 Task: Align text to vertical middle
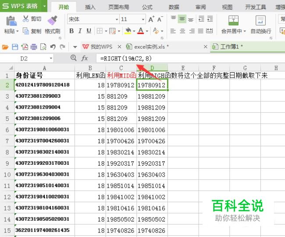tap(182, 19)
